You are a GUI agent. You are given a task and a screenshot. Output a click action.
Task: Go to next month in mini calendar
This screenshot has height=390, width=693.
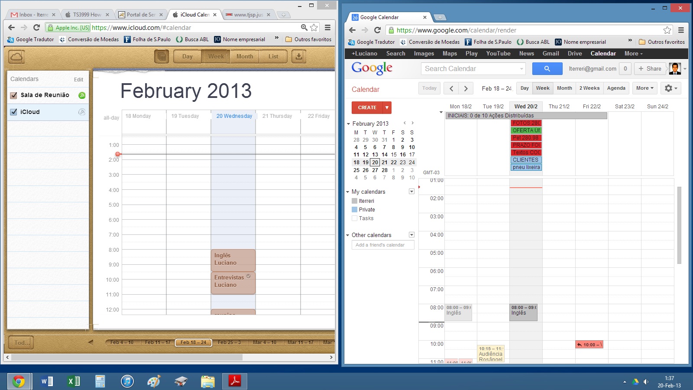click(x=412, y=123)
